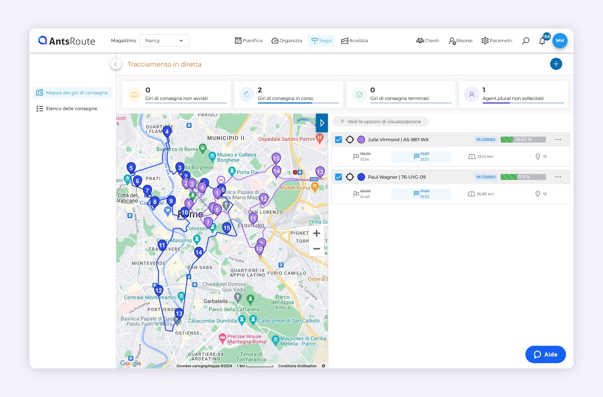The image size is (603, 397).
Task: Go to the Pianifica tab
Action: (x=249, y=41)
